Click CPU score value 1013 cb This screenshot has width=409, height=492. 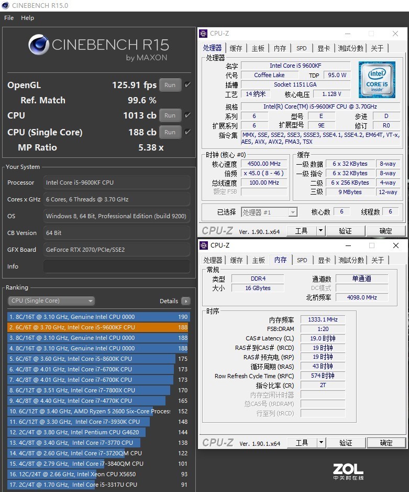coord(140,115)
